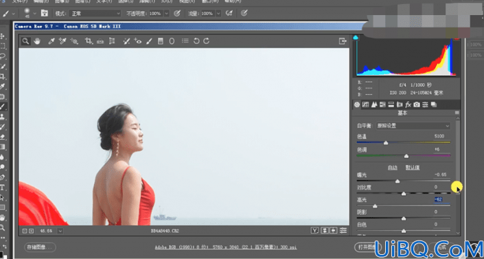484x259 pixels.
Task: Select the Transform tool
Action: [112, 41]
